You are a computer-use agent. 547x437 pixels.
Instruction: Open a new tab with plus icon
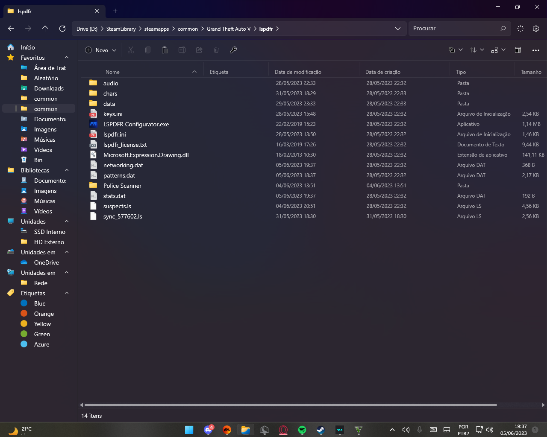[115, 11]
